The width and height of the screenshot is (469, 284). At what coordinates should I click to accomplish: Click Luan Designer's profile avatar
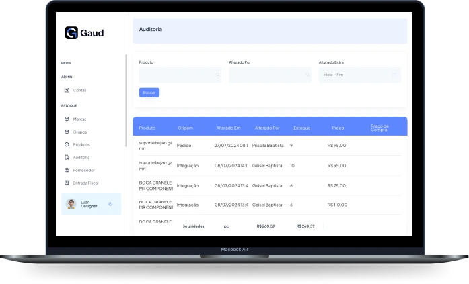point(71,204)
